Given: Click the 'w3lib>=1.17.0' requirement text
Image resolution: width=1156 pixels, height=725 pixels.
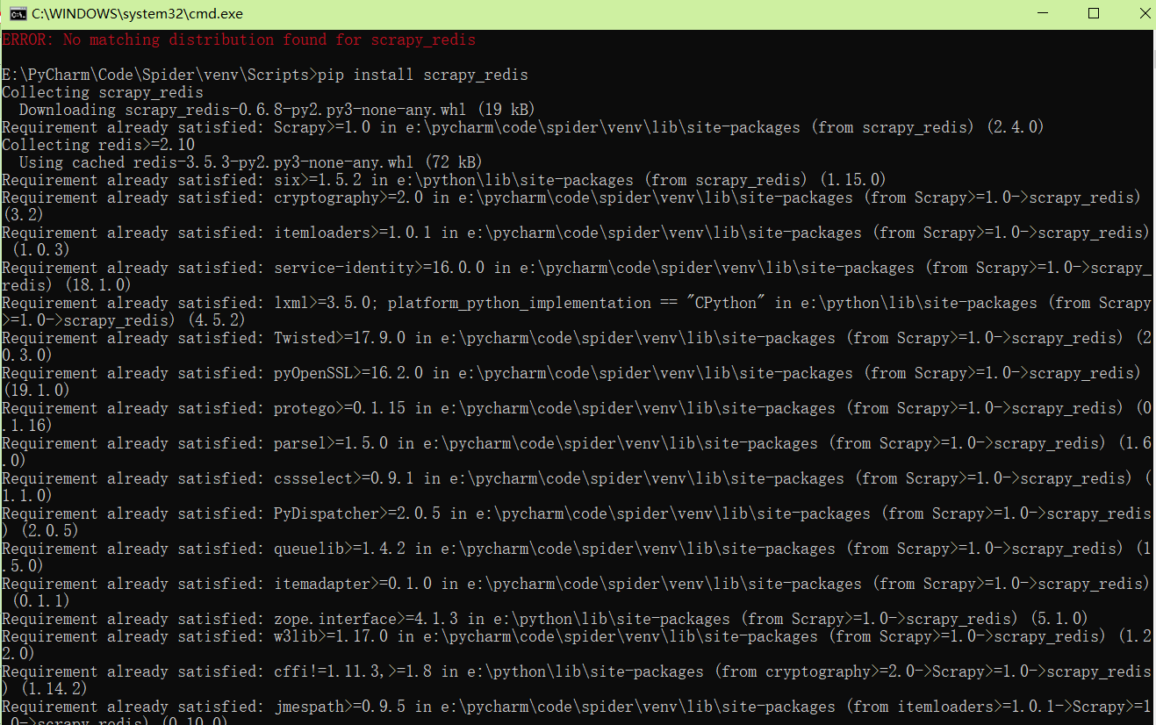Looking at the screenshot, I should coord(331,636).
